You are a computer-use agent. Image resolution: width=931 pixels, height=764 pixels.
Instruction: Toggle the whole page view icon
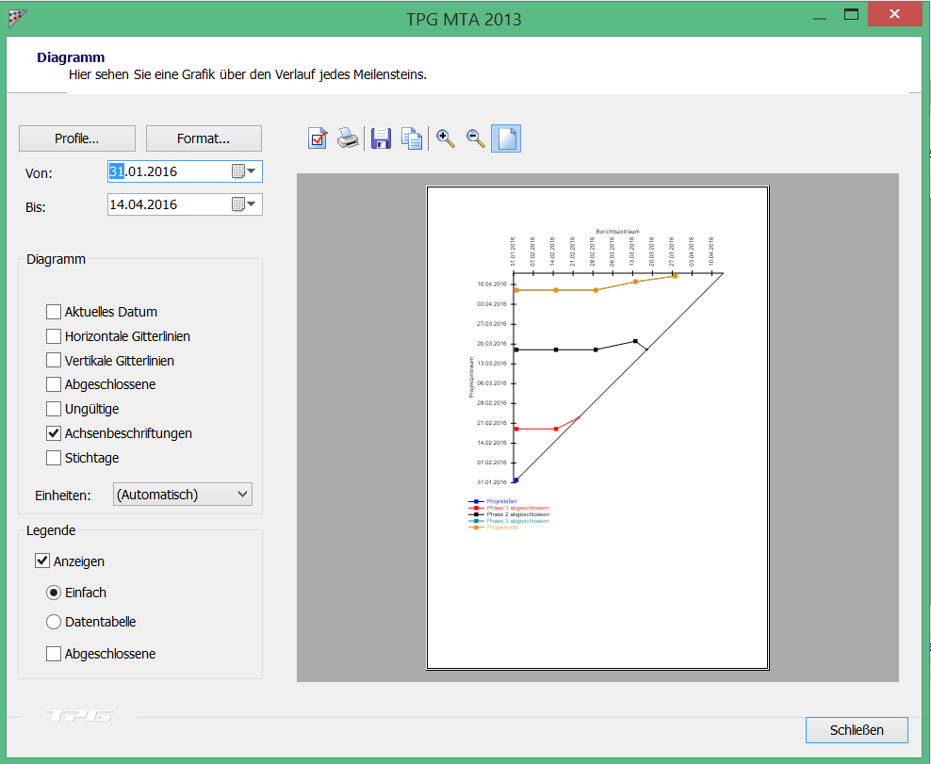(x=506, y=138)
